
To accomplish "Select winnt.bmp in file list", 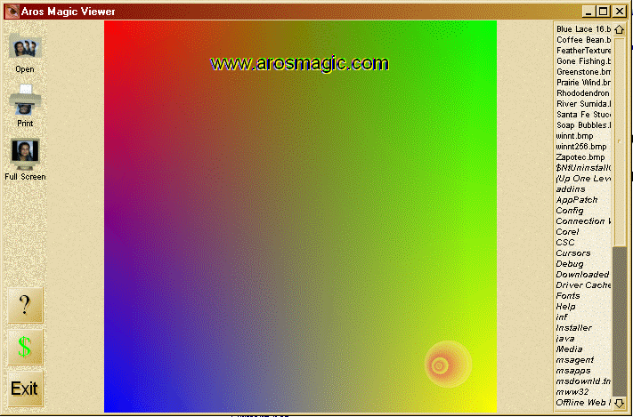I will tap(574, 136).
